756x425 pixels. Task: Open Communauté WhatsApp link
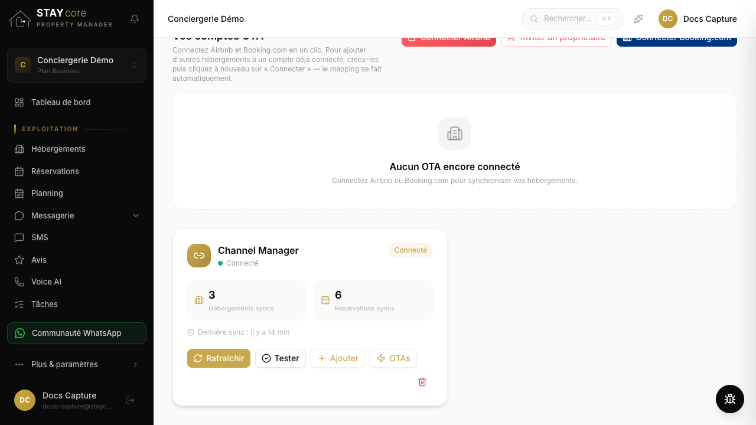coord(77,333)
